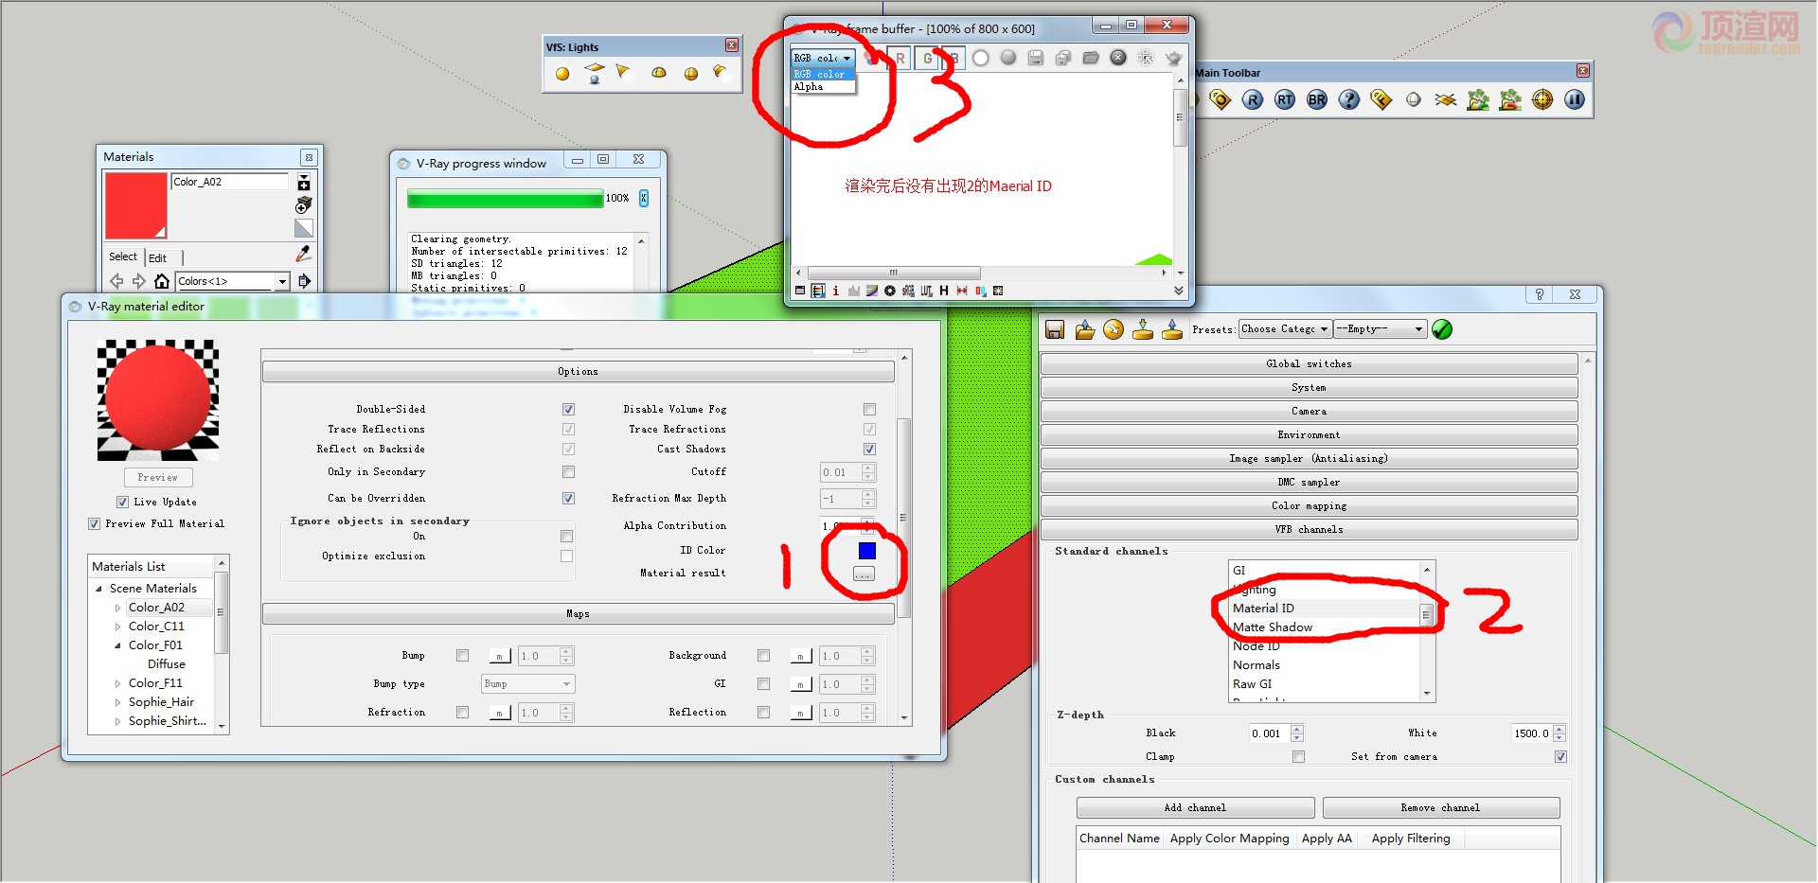Click the Z-depth Black value field
This screenshot has width=1818, height=883.
1270,733
